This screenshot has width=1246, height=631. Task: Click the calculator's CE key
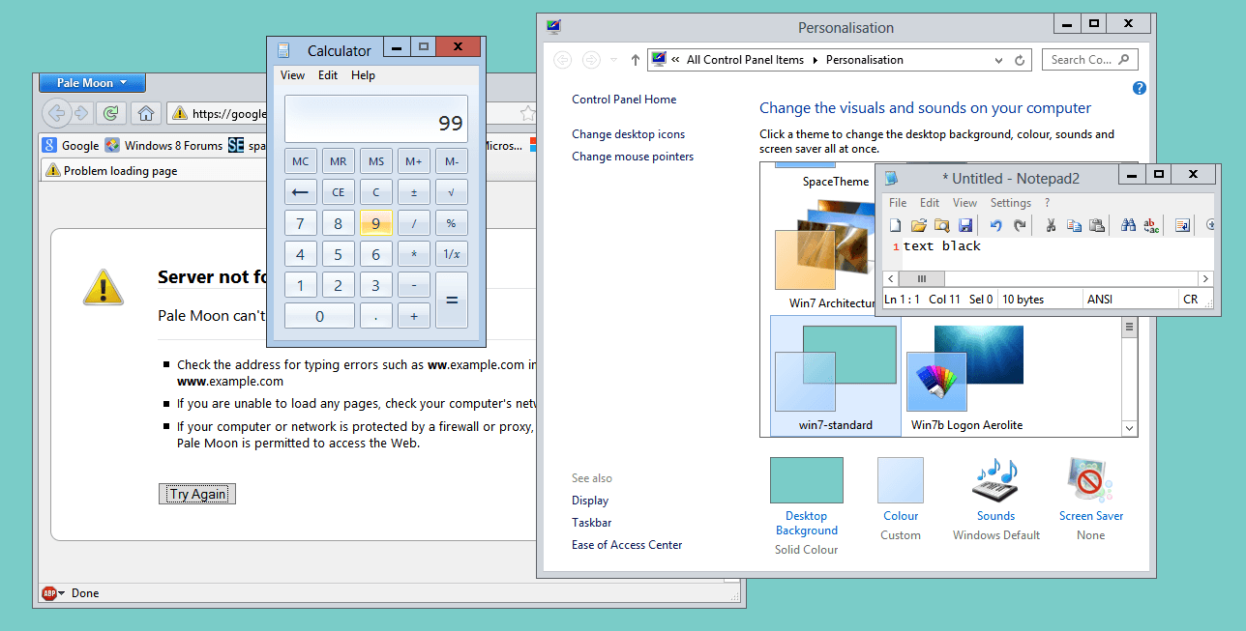pos(338,191)
